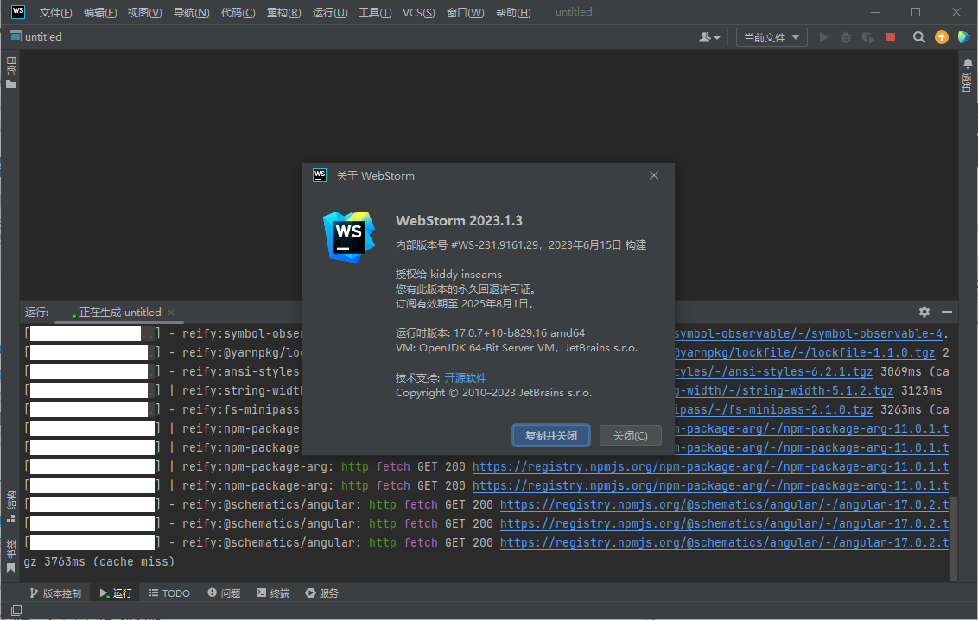This screenshot has width=978, height=620.
Task: Open the 书签 sidebar tool window
Action: pos(10,556)
